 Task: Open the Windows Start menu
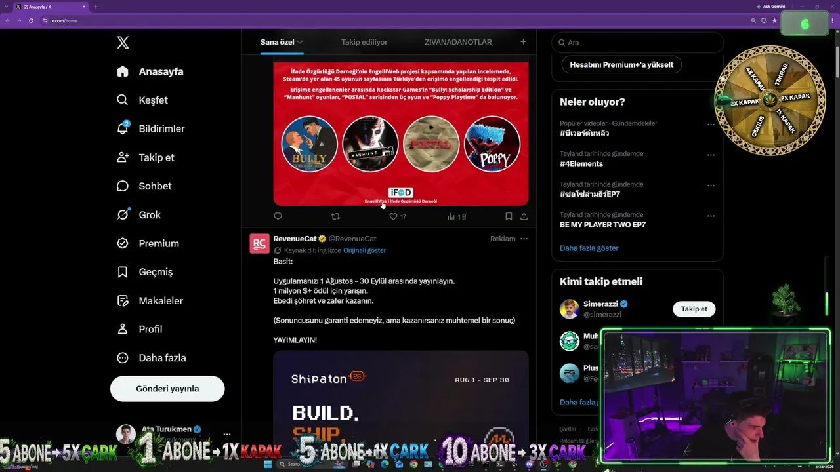[x=268, y=464]
